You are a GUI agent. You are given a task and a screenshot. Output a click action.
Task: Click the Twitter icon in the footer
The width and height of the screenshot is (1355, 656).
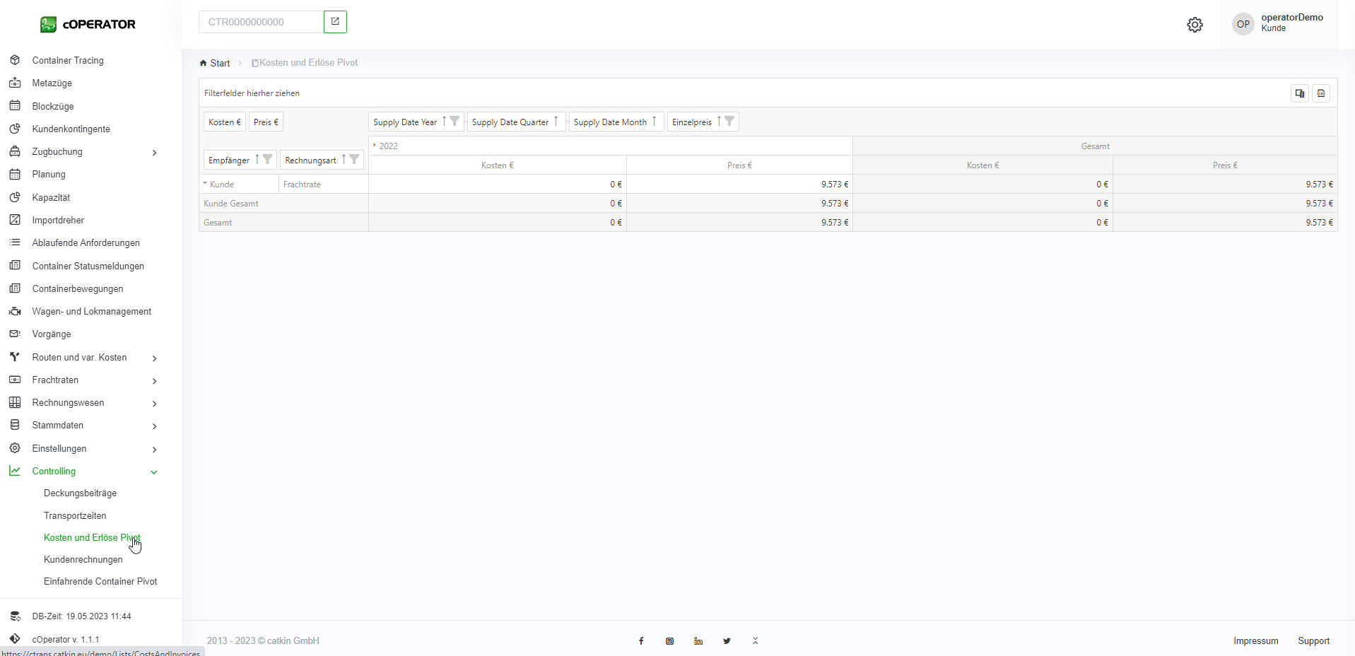coord(727,641)
